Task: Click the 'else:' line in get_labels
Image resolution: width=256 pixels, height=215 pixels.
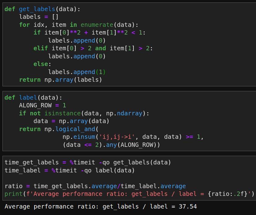Action: click(42, 64)
